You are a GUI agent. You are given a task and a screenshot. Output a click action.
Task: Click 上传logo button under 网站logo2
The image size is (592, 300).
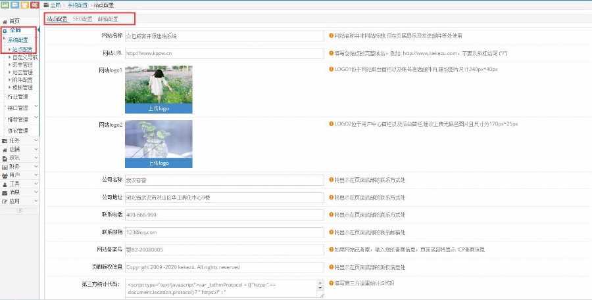[159, 163]
